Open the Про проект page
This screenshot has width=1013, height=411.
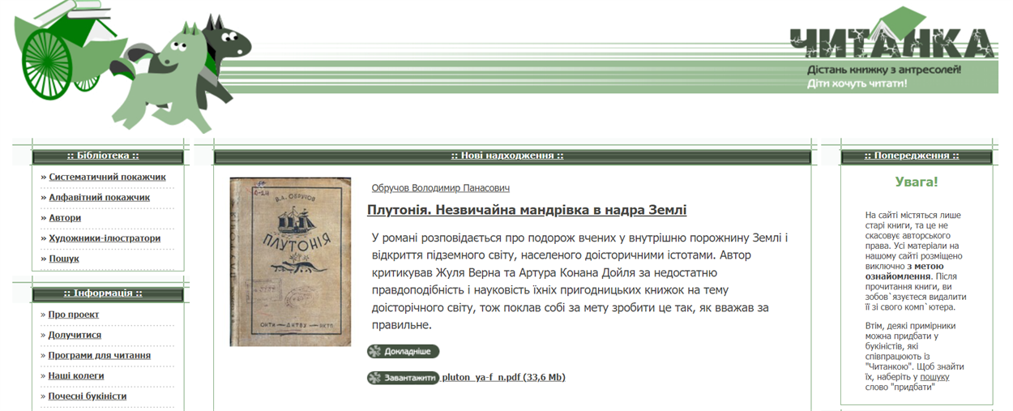pyautogui.click(x=73, y=315)
